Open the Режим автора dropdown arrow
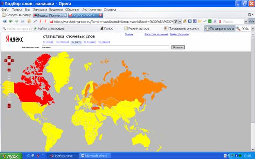The height and width of the screenshot is (159, 255). (x=161, y=29)
